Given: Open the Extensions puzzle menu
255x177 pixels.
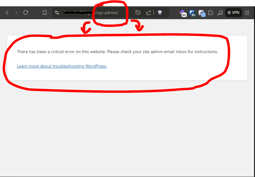Looking at the screenshot, I should (211, 13).
